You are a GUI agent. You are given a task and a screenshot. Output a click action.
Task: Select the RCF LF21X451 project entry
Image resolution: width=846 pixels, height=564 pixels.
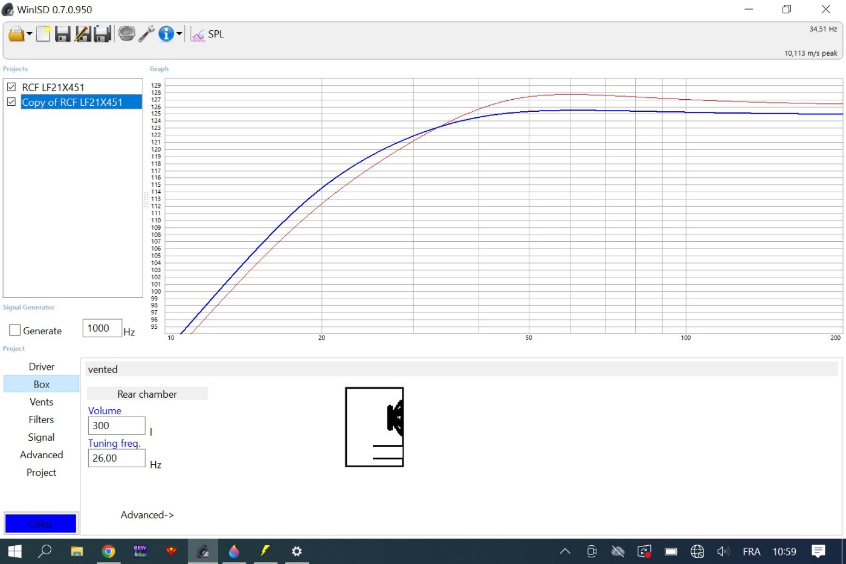pyautogui.click(x=53, y=87)
